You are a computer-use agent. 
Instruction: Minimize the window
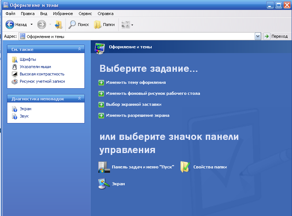click(x=270, y=5)
